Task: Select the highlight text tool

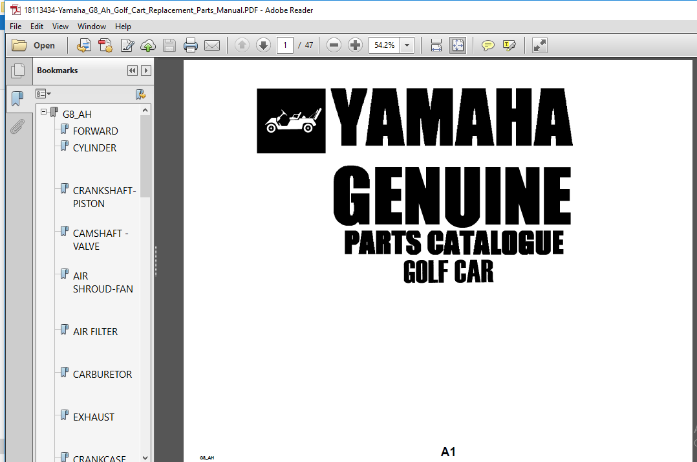Action: tap(509, 45)
